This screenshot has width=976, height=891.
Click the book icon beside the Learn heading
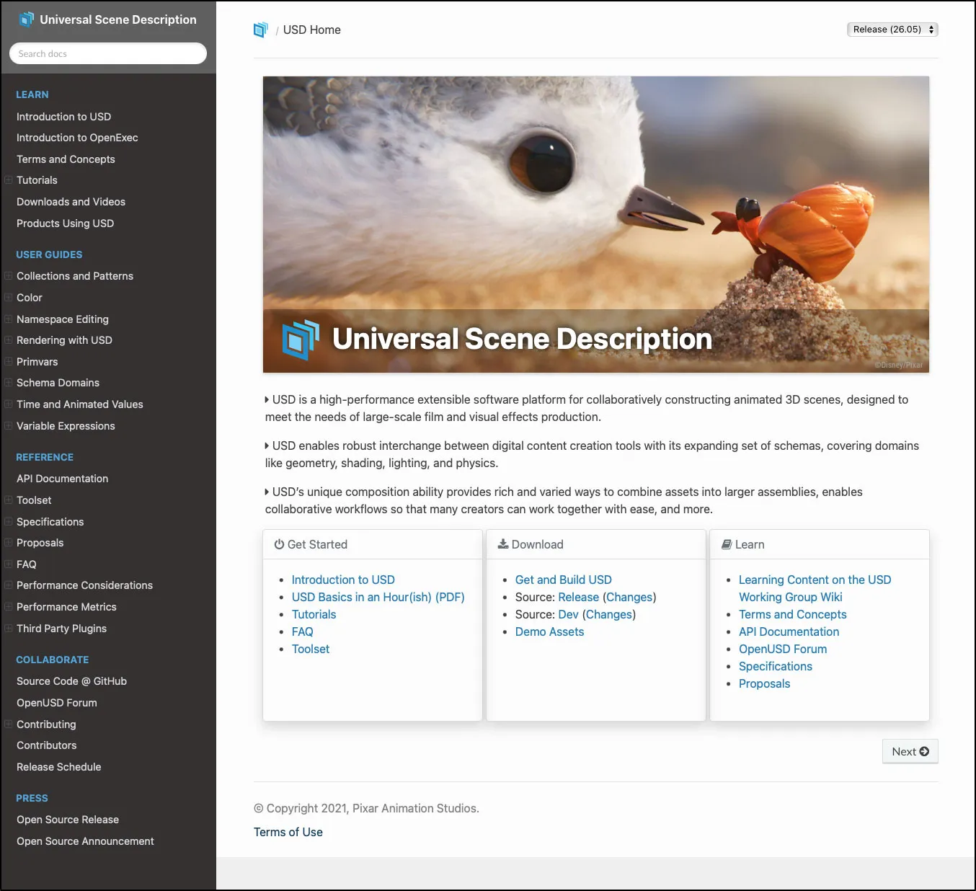[x=727, y=544]
